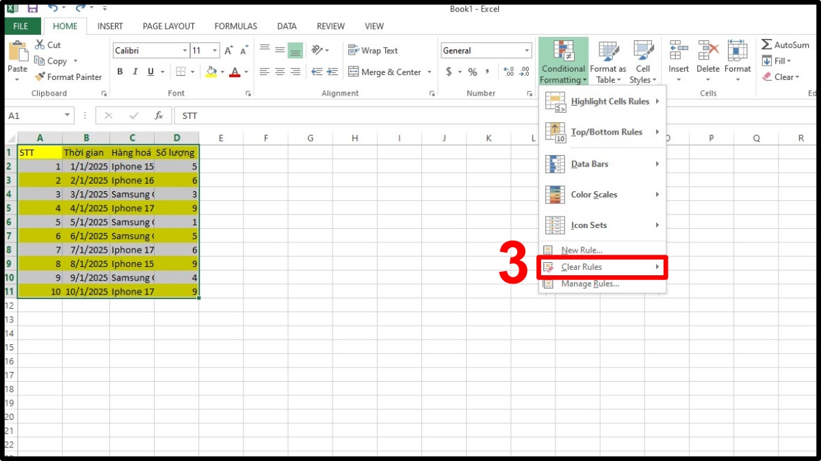This screenshot has height=461, width=821.
Task: Click the Percent Style icon
Action: (472, 72)
